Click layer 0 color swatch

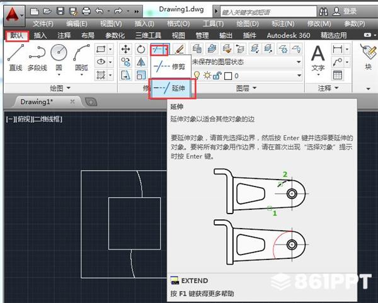coord(228,76)
